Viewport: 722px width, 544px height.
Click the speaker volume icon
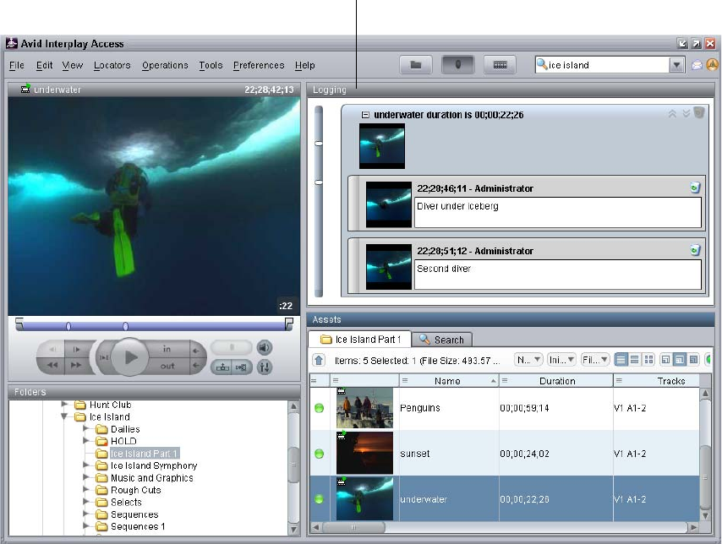(x=264, y=347)
